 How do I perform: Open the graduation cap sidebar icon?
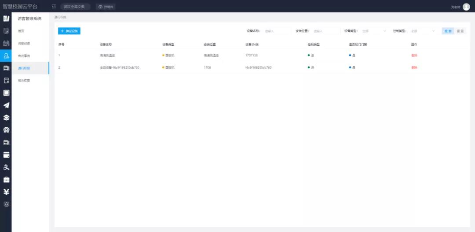point(6,118)
